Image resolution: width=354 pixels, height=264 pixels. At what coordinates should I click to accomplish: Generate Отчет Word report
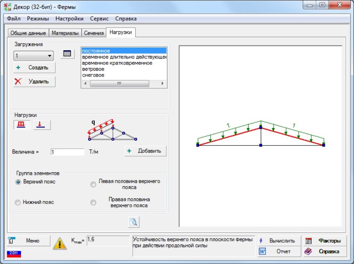(279, 251)
